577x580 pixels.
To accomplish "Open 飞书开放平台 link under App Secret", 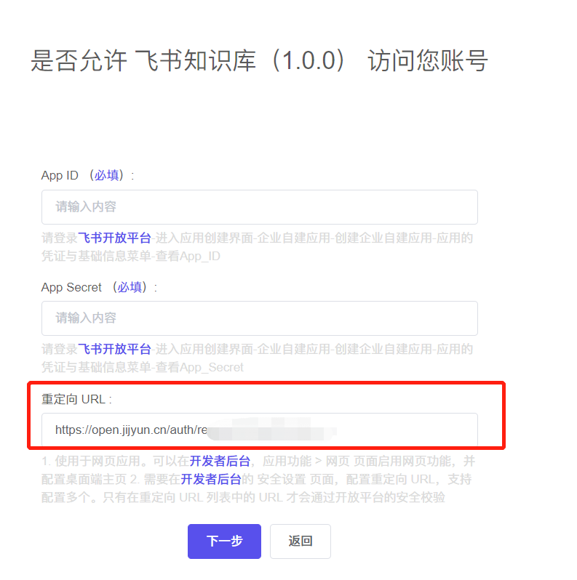I will click(114, 349).
